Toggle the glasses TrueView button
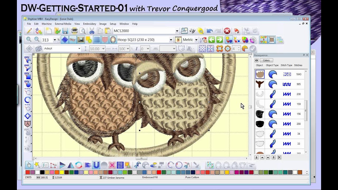The width and height of the screenshot is (338, 190). 73,40
